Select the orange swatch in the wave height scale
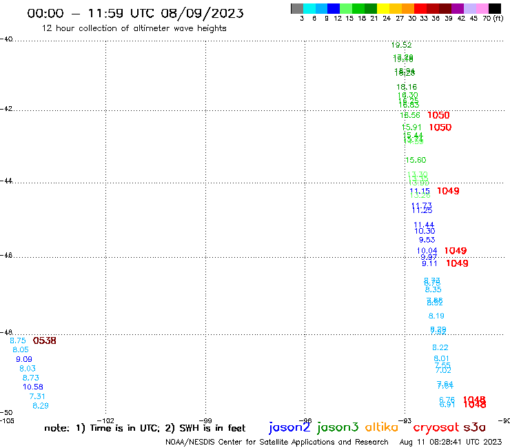The width and height of the screenshot is (510, 448). click(408, 8)
